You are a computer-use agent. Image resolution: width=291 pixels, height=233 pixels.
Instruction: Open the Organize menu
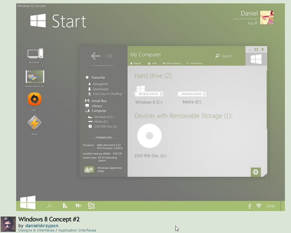(136, 63)
